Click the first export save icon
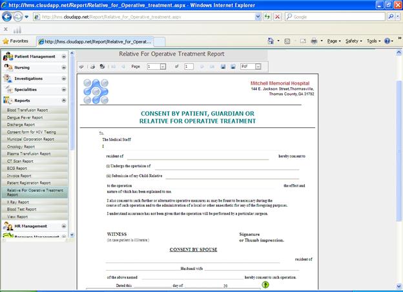Image resolution: width=403 pixels, height=292 pixels. click(223, 67)
